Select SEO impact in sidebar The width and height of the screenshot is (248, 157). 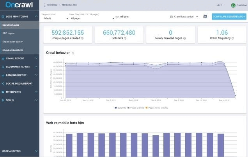tap(19, 34)
